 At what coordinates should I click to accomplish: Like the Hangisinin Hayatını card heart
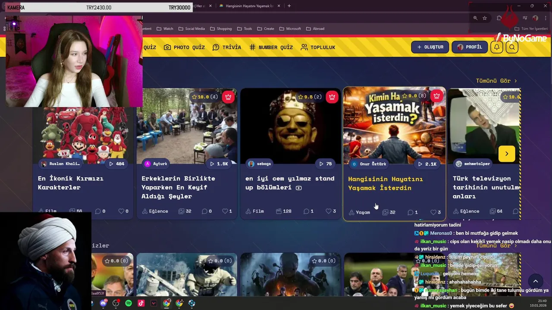click(x=433, y=212)
